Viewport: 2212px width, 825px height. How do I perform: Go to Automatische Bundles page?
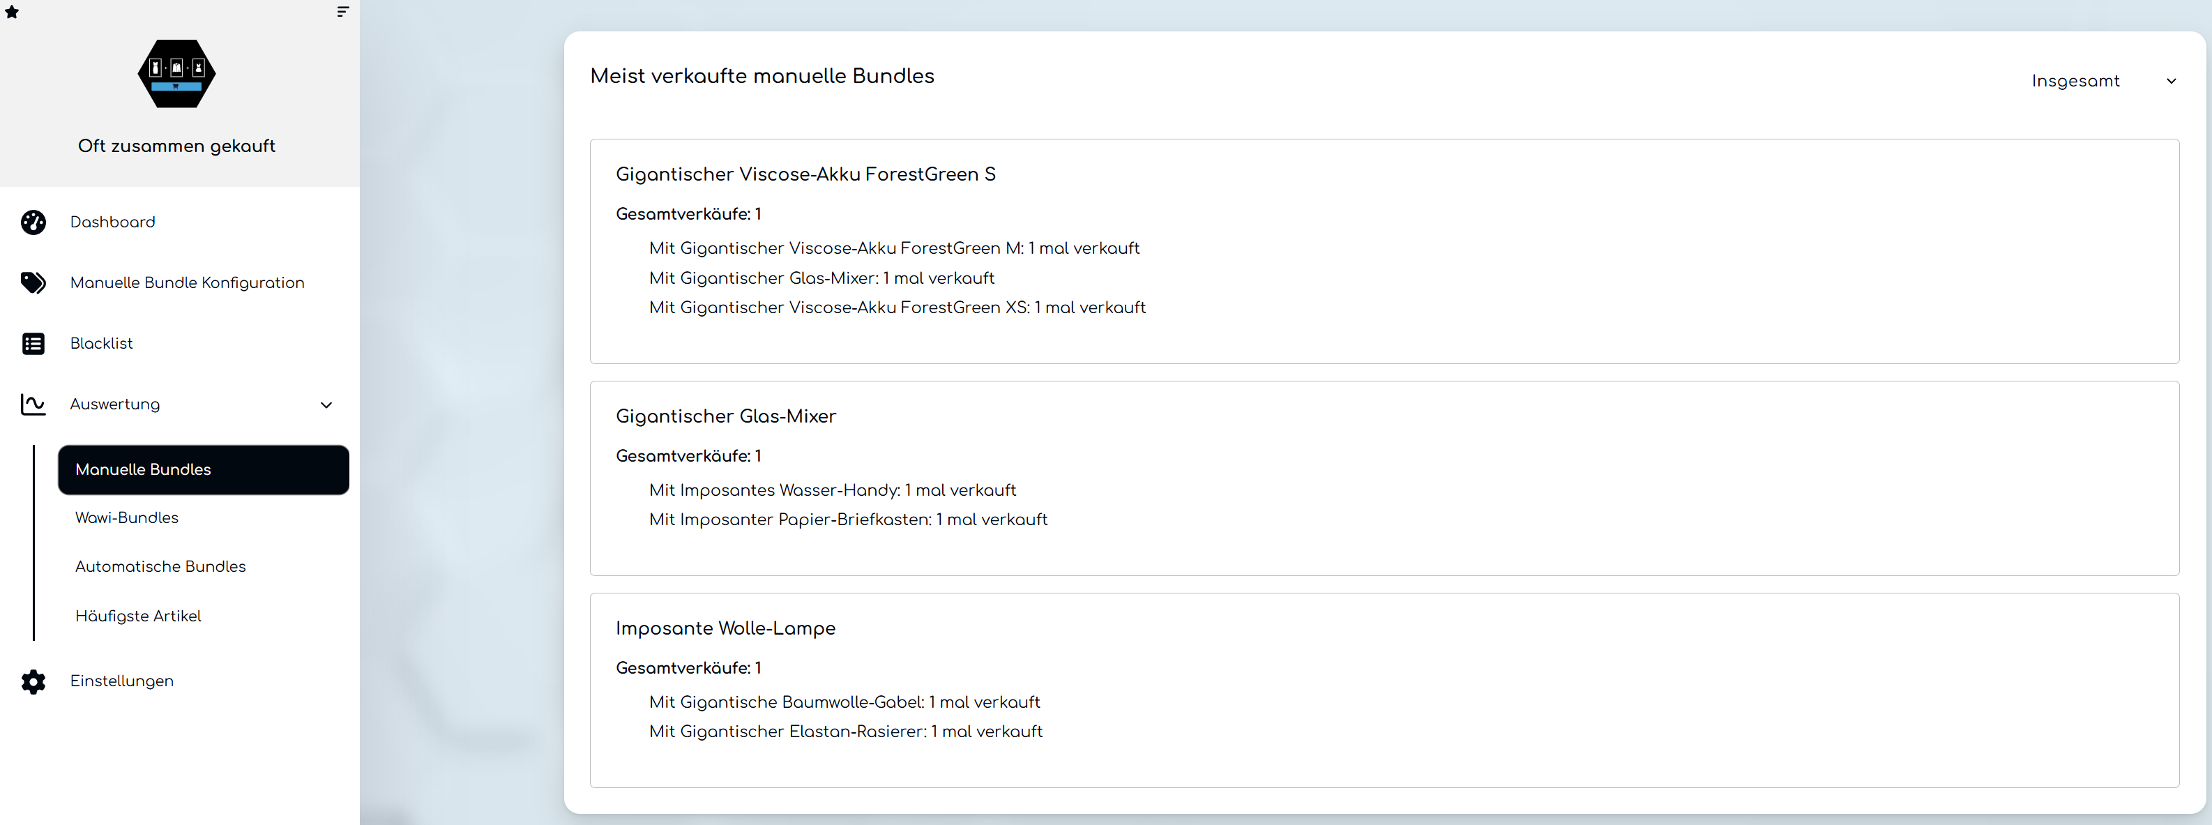click(x=160, y=566)
